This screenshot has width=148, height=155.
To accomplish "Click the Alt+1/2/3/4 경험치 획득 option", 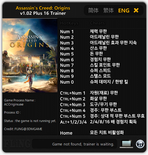I will (98, 122).
